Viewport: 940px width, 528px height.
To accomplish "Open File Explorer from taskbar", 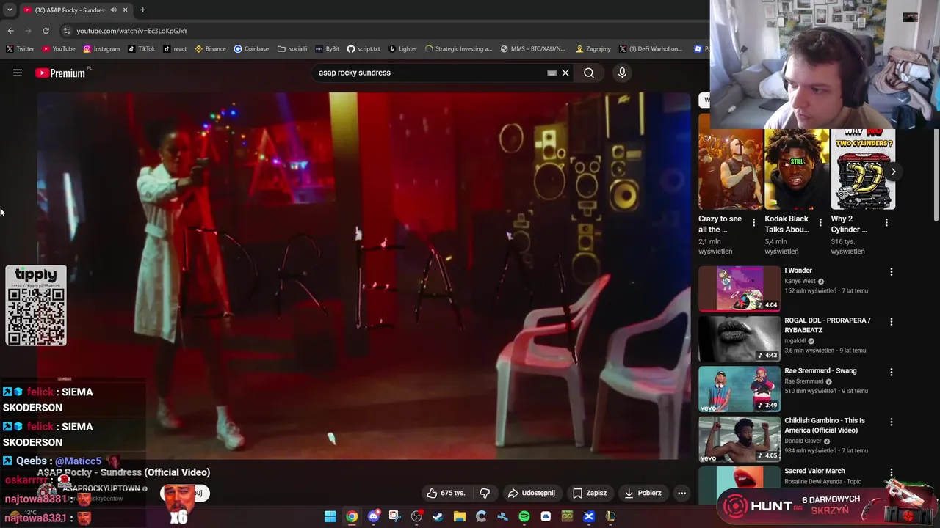I will point(459,517).
